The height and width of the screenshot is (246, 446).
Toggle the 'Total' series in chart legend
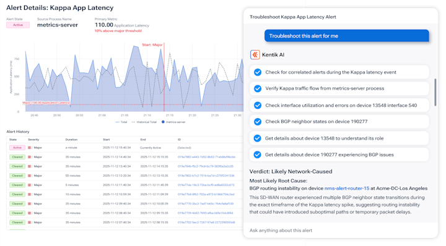coord(121,122)
